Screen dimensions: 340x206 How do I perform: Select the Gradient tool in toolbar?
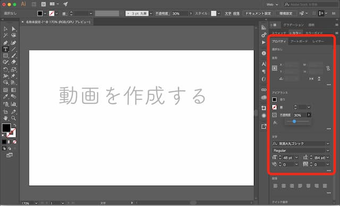tap(14, 90)
